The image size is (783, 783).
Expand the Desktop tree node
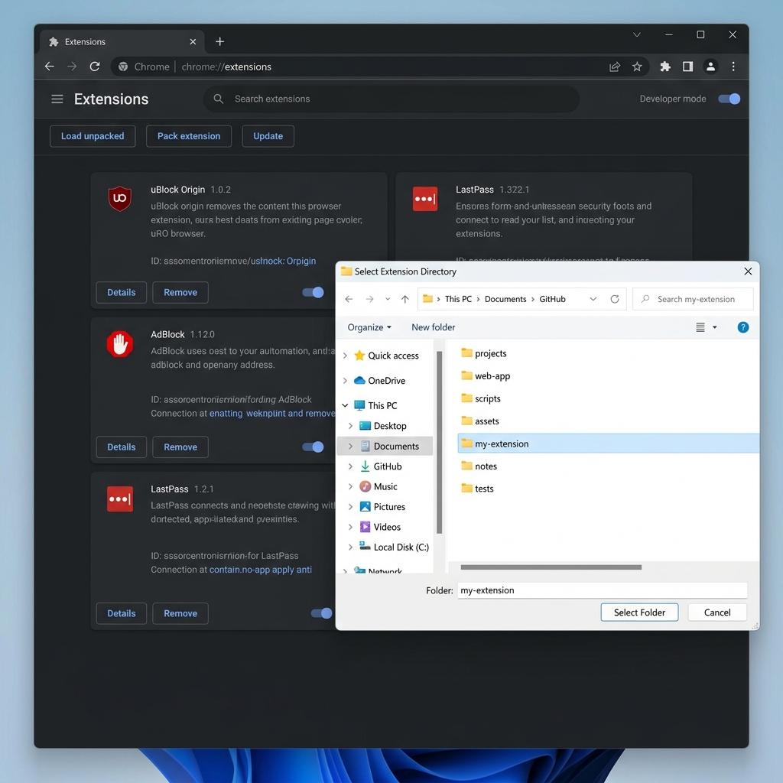tap(350, 426)
